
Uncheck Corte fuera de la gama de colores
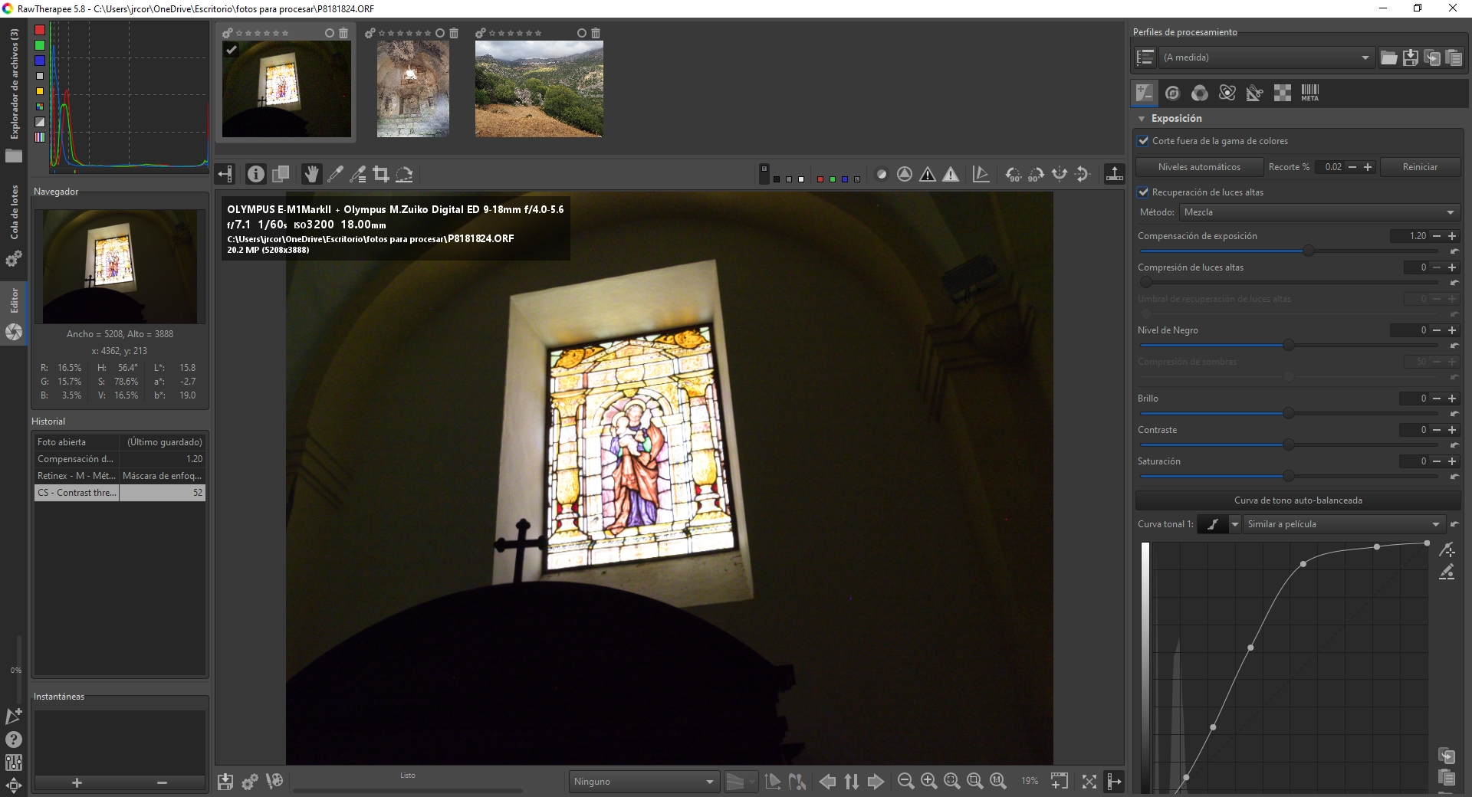coord(1144,141)
